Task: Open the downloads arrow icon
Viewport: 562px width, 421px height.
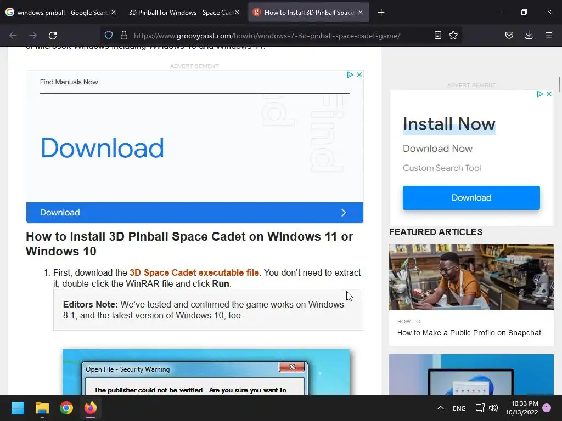Action: coord(529,36)
